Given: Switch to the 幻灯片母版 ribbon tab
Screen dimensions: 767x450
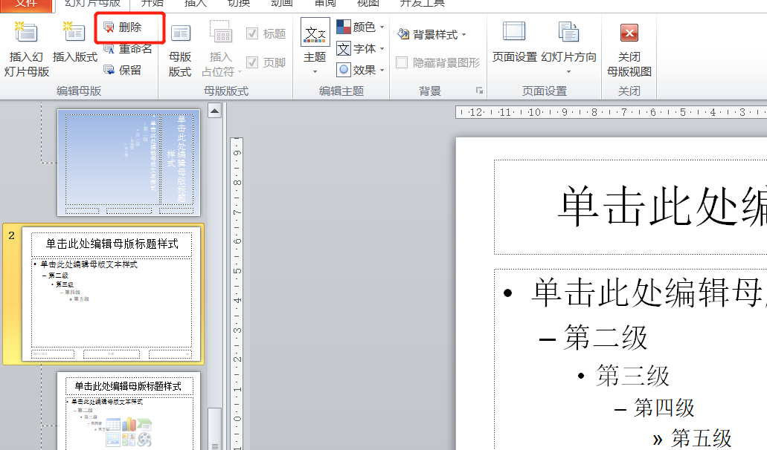Looking at the screenshot, I should (92, 4).
